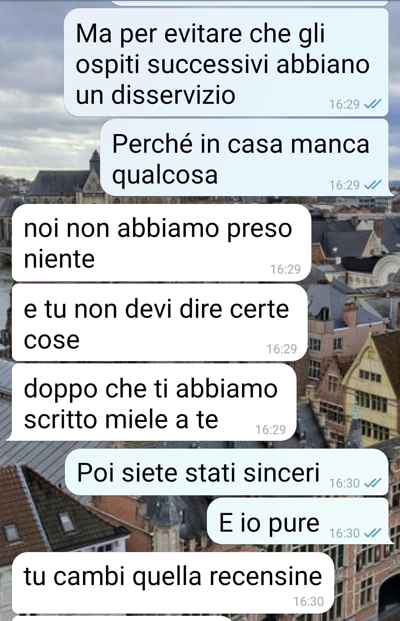Screen dimensions: 400x621
Task: Tap the 16:29 timestamp on "scritto miele a te"
Action: click(271, 430)
